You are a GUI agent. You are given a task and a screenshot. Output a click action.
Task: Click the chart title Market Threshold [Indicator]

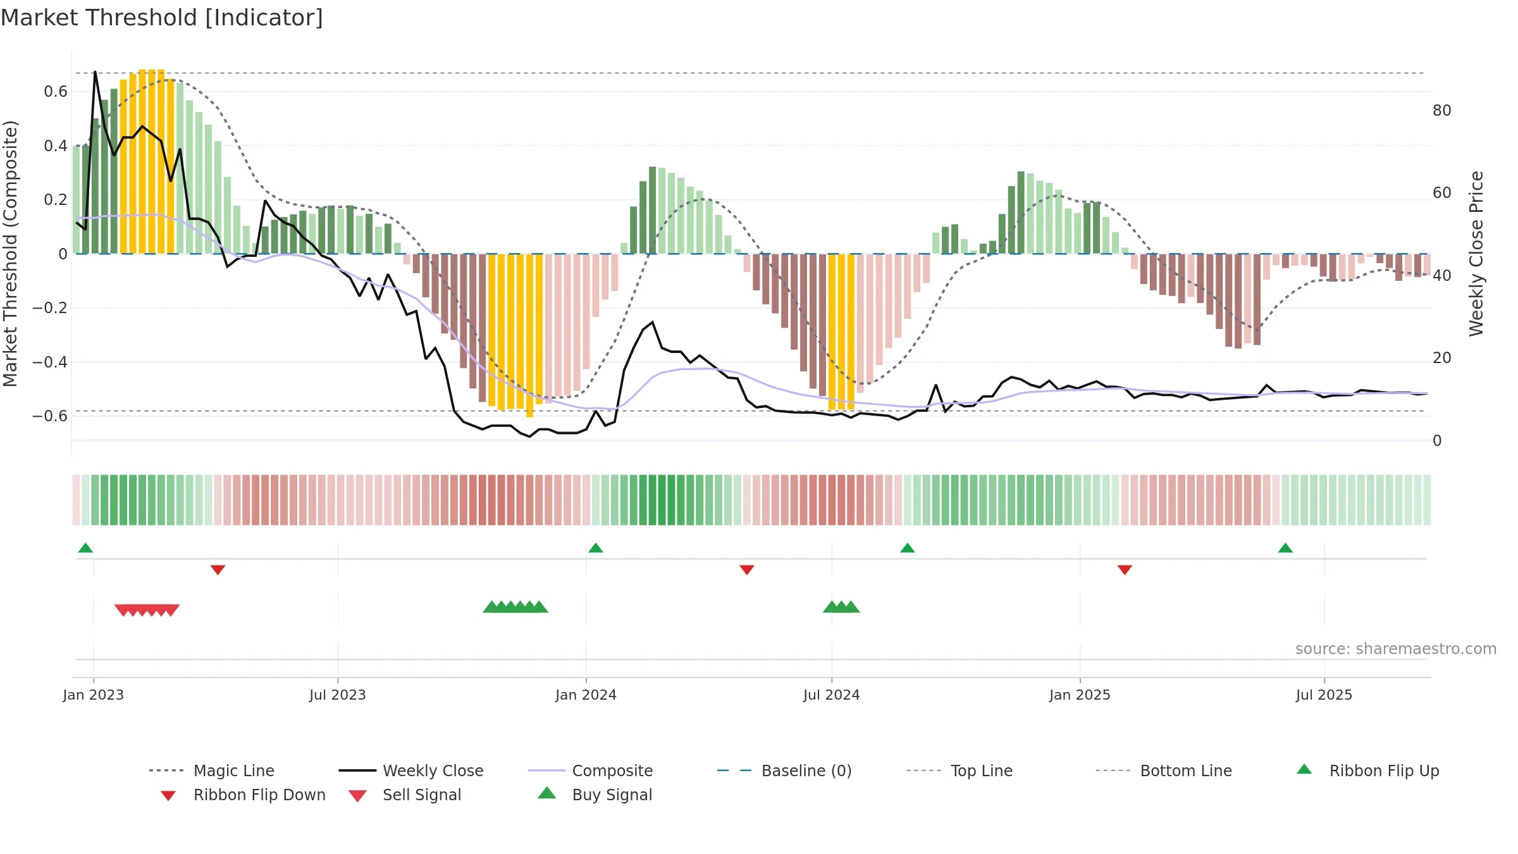coord(162,18)
